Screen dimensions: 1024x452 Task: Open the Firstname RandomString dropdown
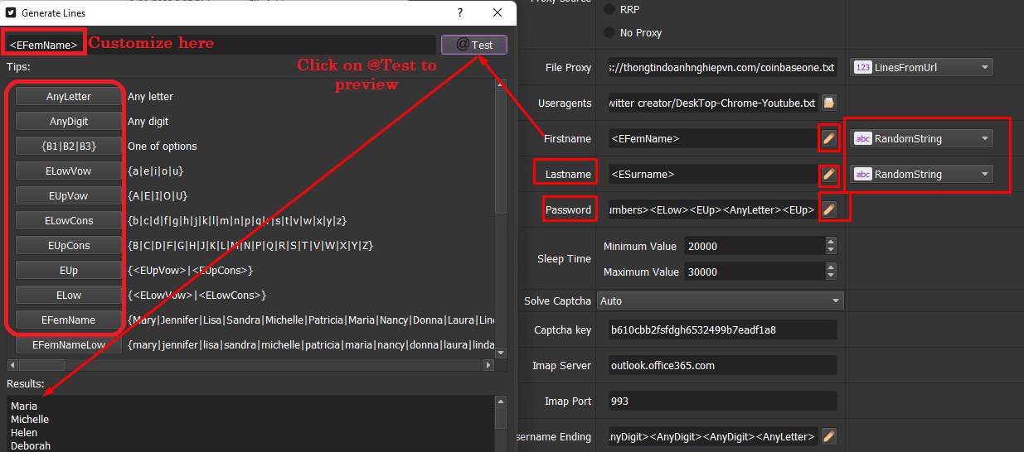point(921,139)
